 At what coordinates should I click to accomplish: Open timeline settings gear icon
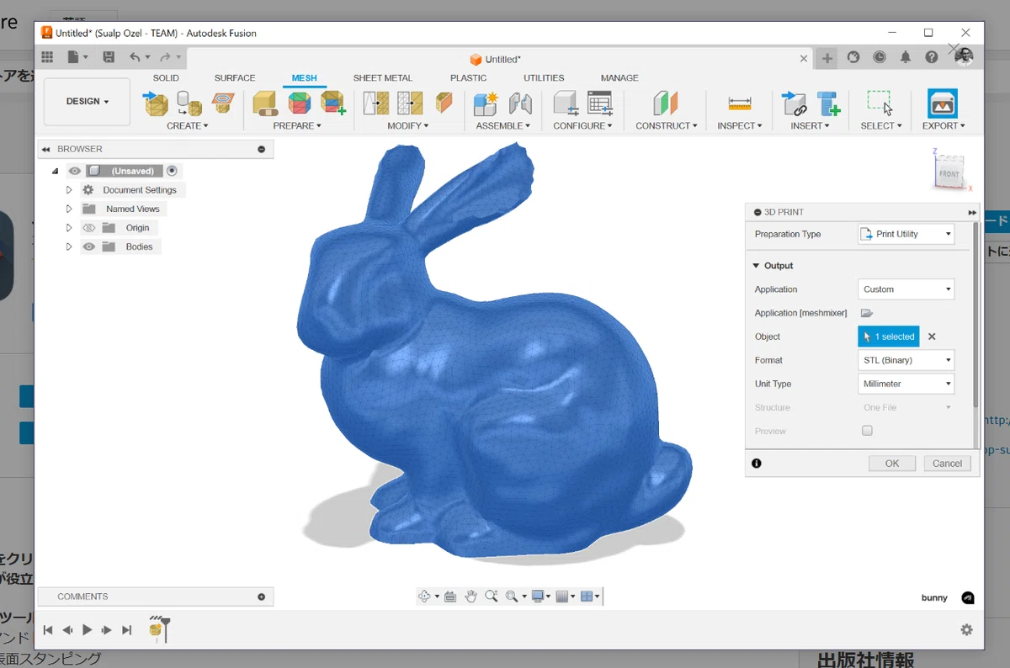(x=966, y=630)
